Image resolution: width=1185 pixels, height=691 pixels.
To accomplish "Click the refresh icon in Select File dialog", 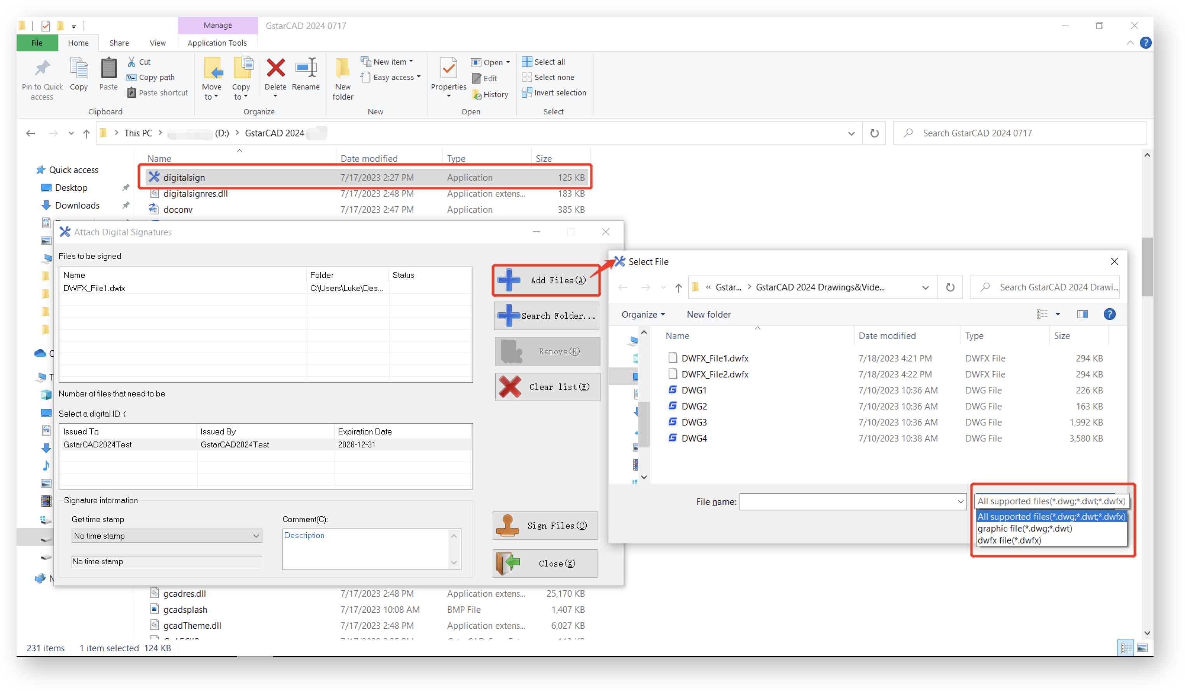I will [950, 287].
